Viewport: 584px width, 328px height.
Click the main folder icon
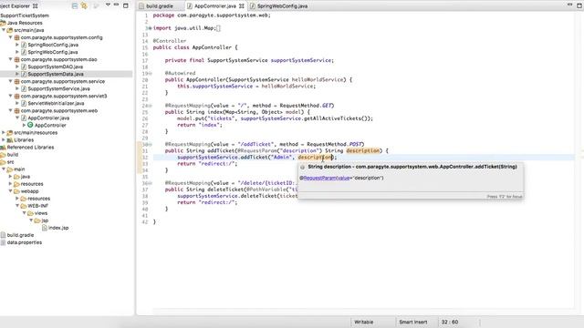click(10, 169)
